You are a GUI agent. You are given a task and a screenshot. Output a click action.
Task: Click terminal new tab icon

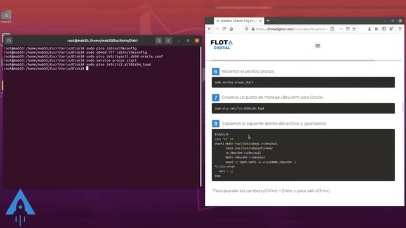click(9, 41)
